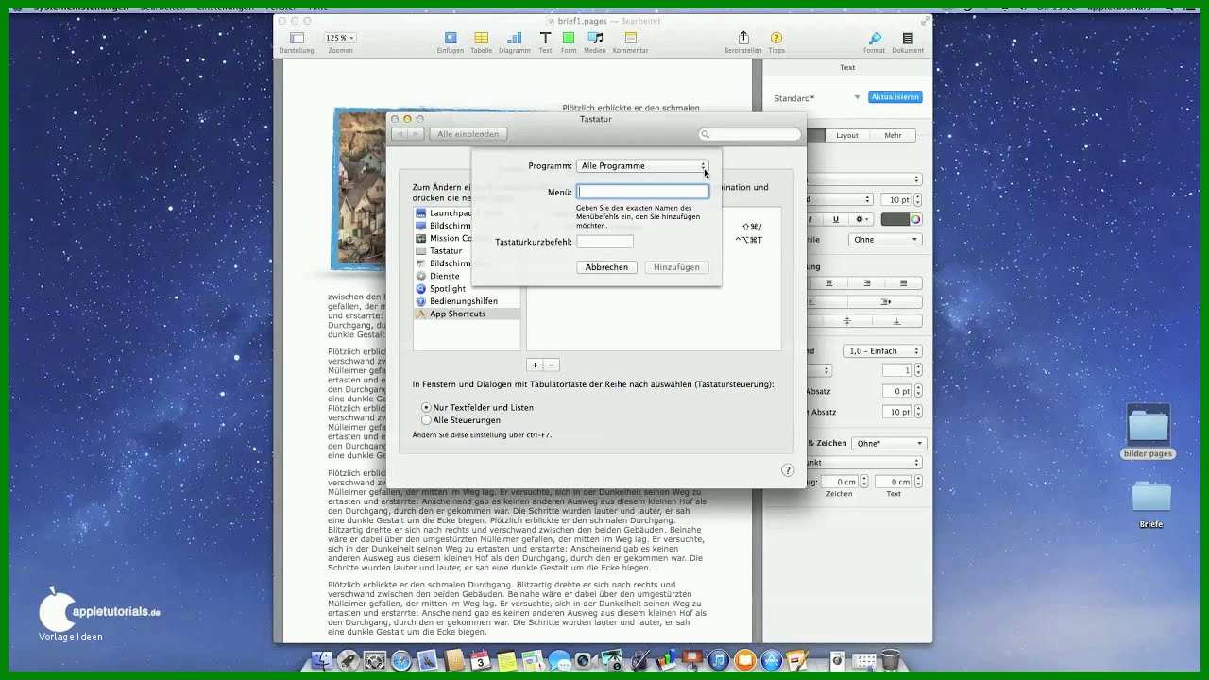Open iBooks icon in the Dock
This screenshot has height=680, width=1209.
coord(745,660)
